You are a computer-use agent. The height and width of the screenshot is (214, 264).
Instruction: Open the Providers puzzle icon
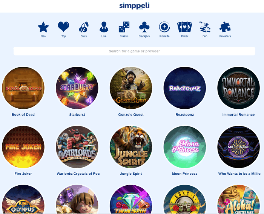[225, 27]
